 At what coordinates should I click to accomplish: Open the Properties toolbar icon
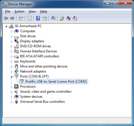coord(30,18)
